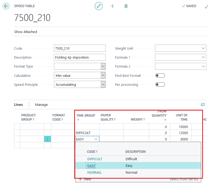The width and height of the screenshot is (208, 185).
Task: Choose the NORMAL time group entry
Action: pyautogui.click(x=94, y=173)
